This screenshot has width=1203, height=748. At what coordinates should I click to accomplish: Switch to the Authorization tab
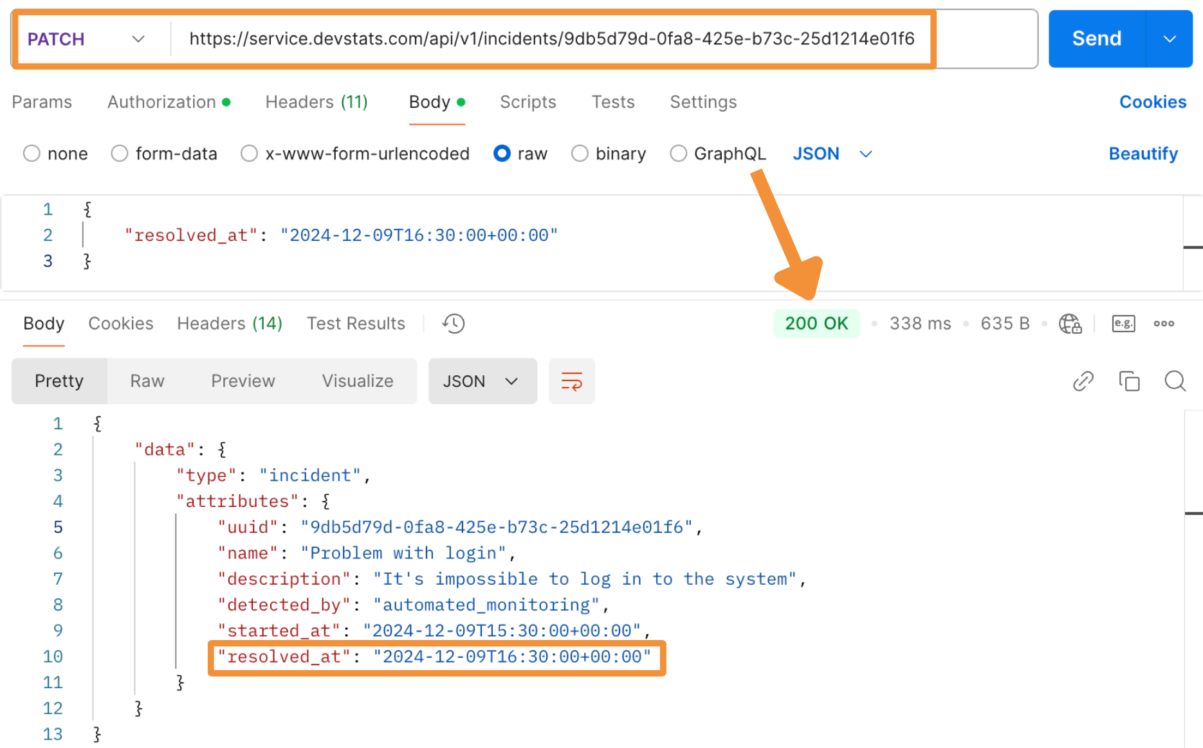pos(169,102)
